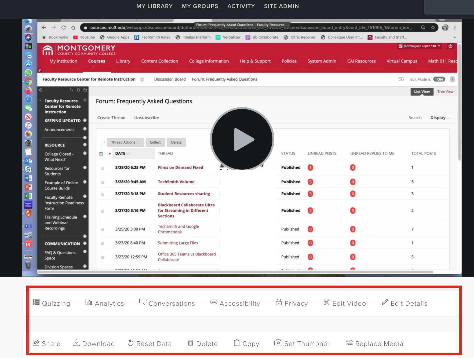474x358 pixels.
Task: Click FAQ & Questions Space in sidebar
Action: tap(60, 255)
